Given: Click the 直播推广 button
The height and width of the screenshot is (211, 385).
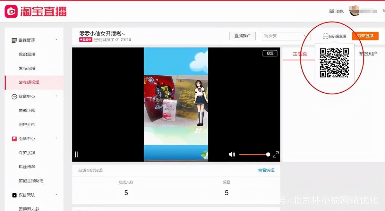Looking at the screenshot, I should 242,36.
